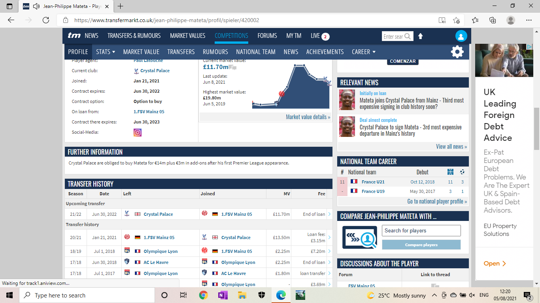Open the settings gear icon
This screenshot has height=303, width=540.
[457, 52]
